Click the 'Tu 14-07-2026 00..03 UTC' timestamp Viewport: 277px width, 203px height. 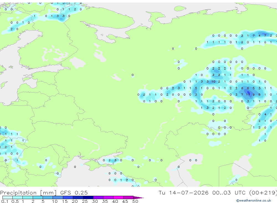203,192
